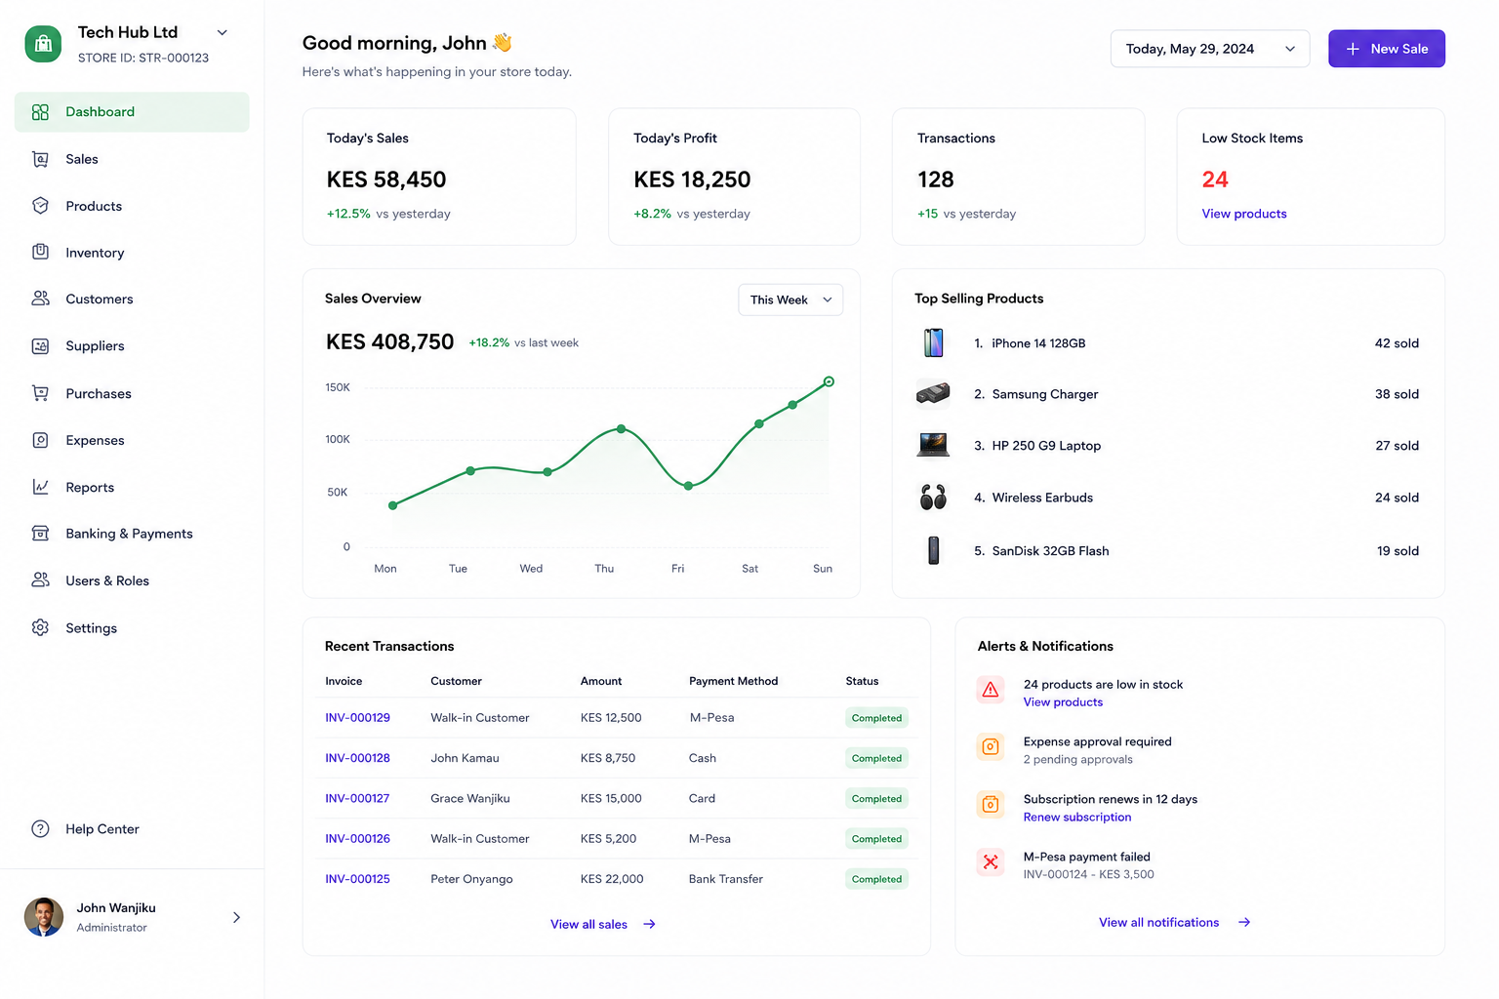The height and width of the screenshot is (999, 1499).
Task: Open the Suppliers menu item
Action: (x=132, y=346)
